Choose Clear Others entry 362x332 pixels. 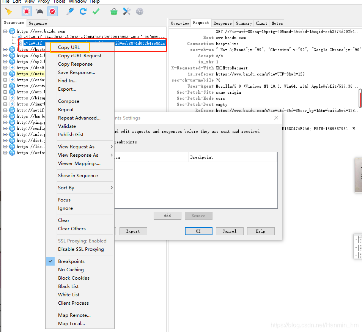pyautogui.click(x=72, y=228)
